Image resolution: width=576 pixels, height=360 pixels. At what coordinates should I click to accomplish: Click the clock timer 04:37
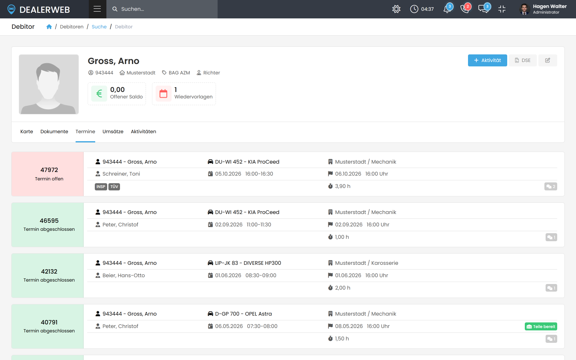coord(422,9)
